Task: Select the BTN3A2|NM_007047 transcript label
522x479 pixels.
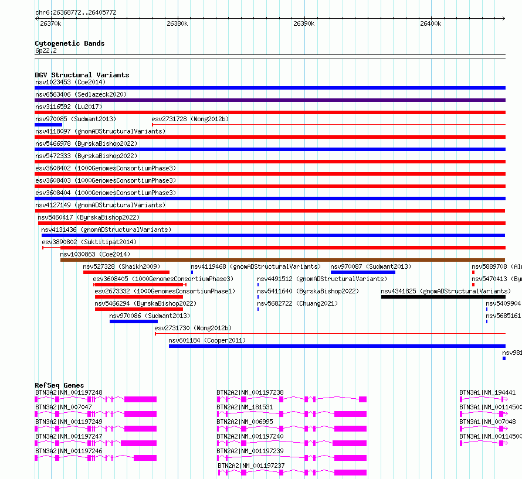Action: [x=63, y=407]
